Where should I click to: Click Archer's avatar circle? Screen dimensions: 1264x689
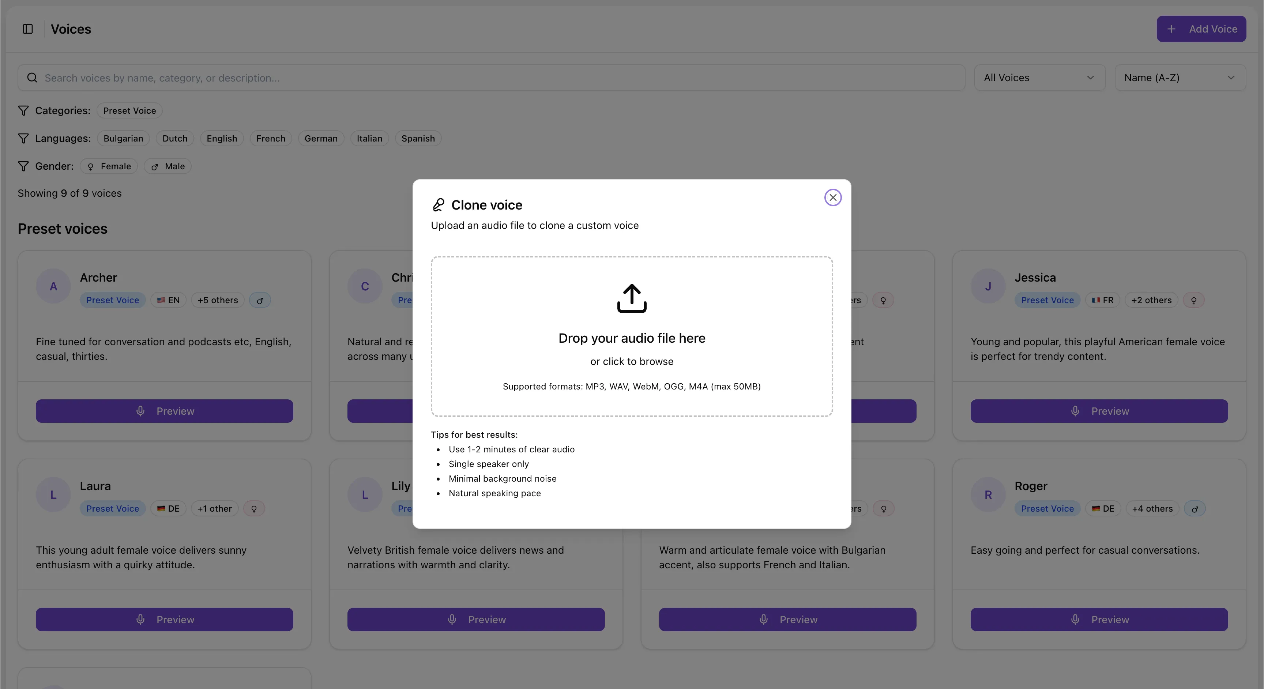53,286
